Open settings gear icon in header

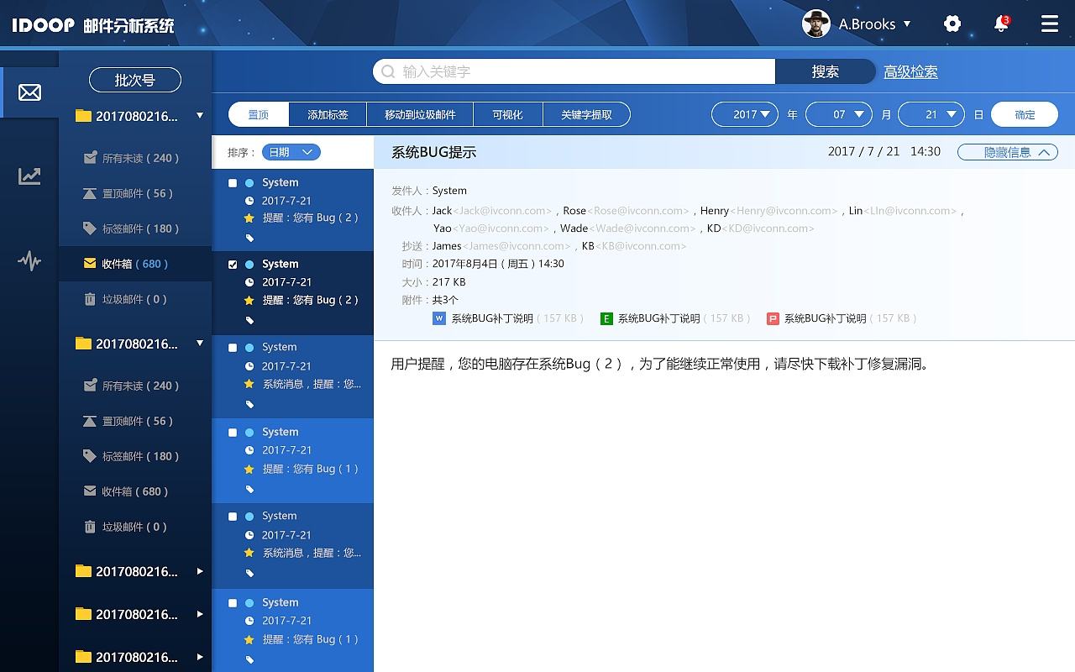[952, 24]
